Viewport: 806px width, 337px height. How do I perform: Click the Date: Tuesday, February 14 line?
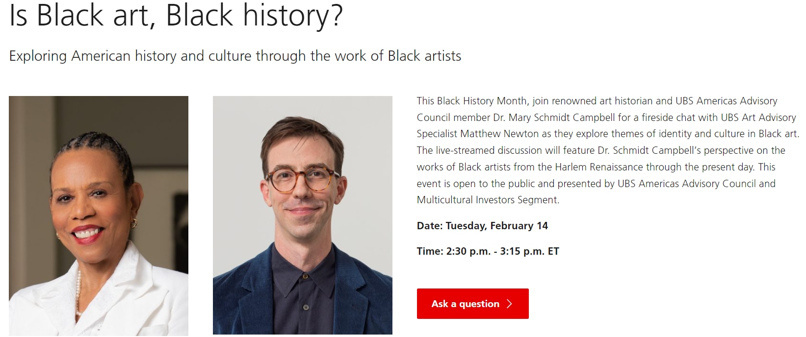482,226
